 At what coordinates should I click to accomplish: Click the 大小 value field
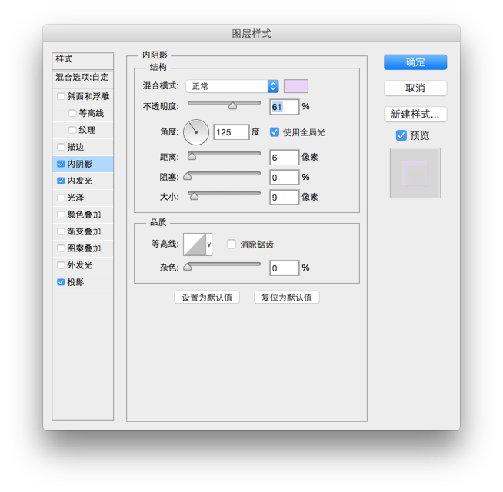click(x=285, y=198)
